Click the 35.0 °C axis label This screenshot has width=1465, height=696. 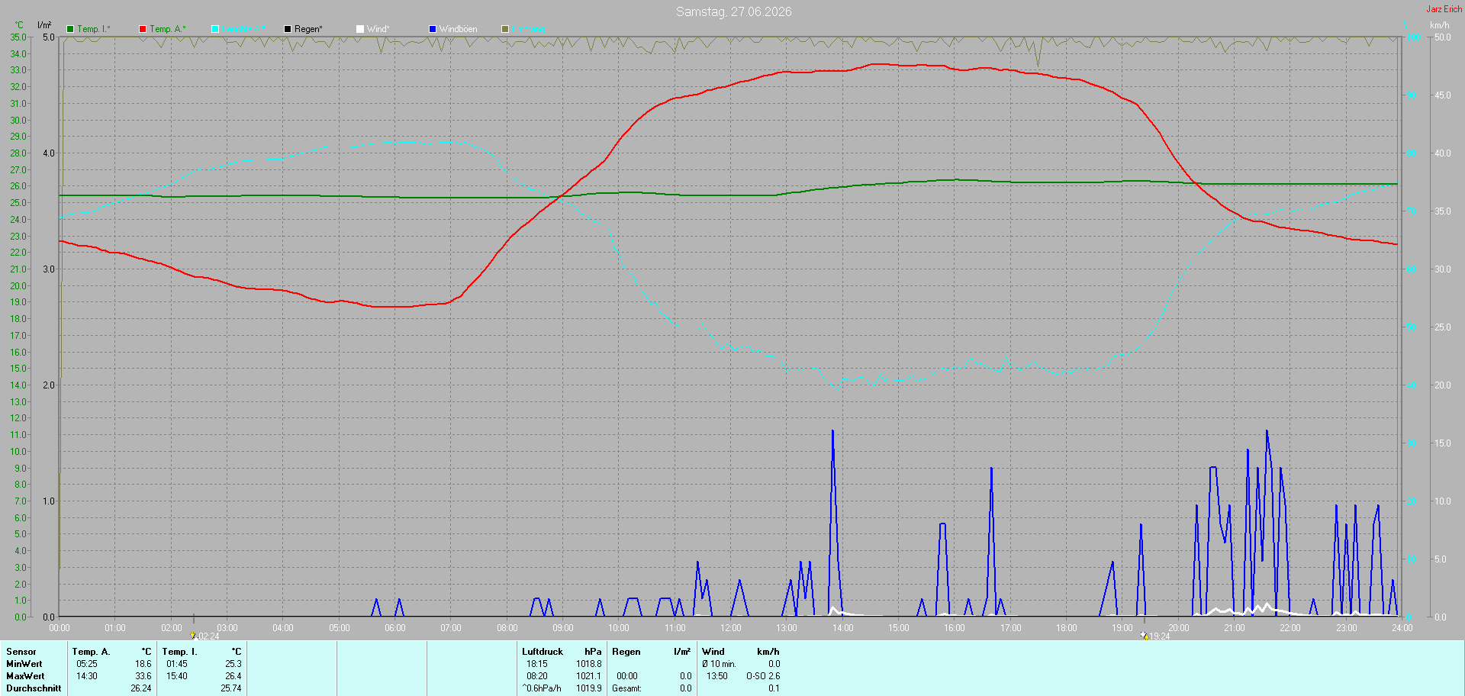[18, 37]
